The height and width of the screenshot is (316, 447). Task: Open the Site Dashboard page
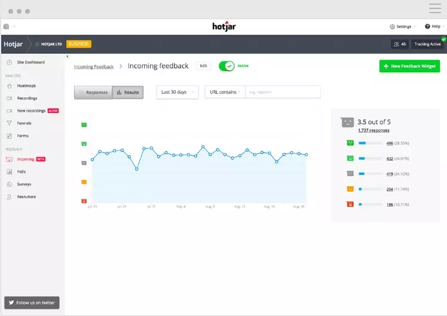31,62
